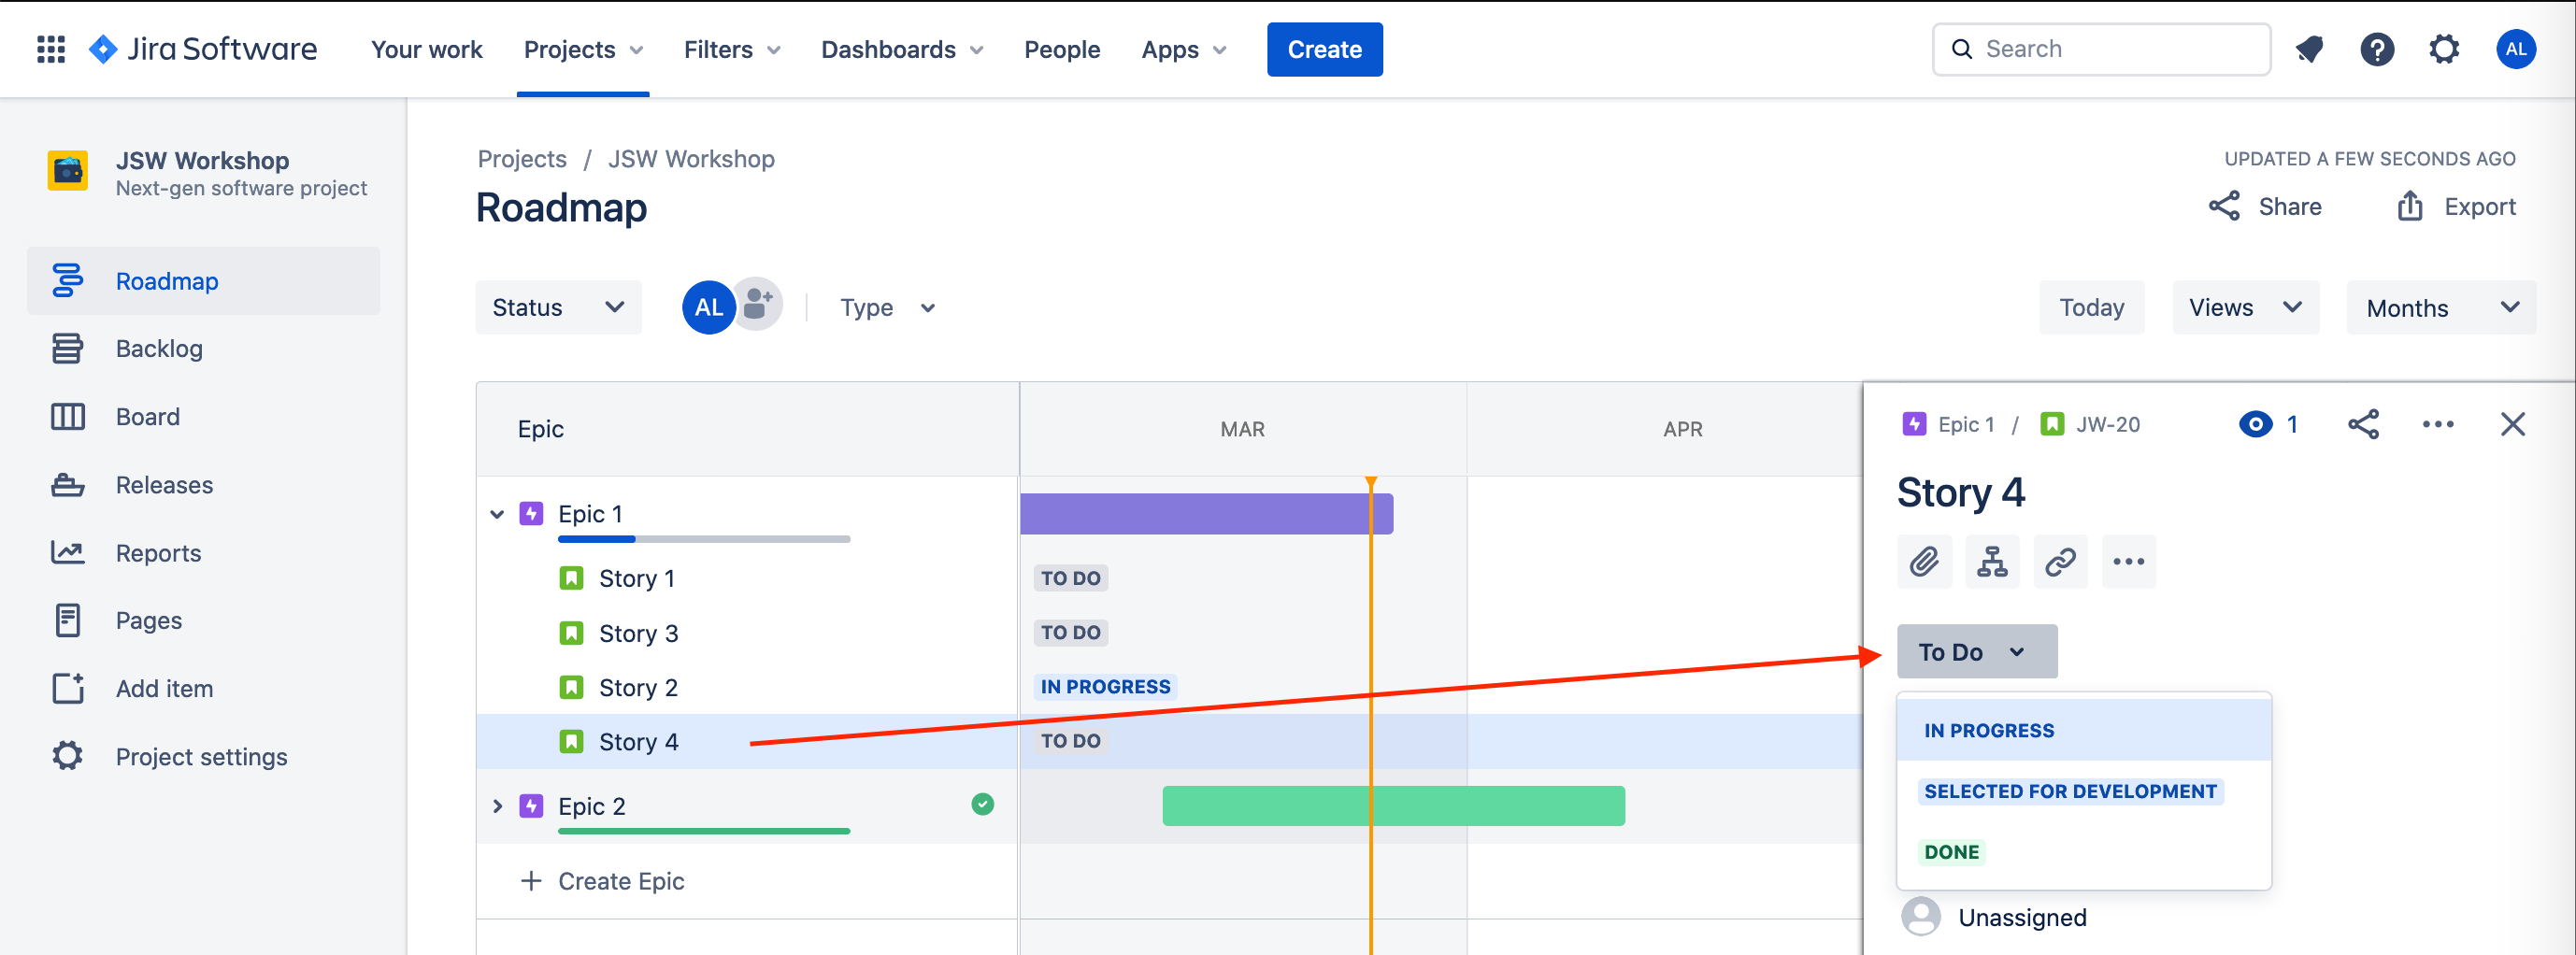Click the purple Epic 1 timeline bar
Viewport: 2576px width, 955px height.
coord(1206,514)
